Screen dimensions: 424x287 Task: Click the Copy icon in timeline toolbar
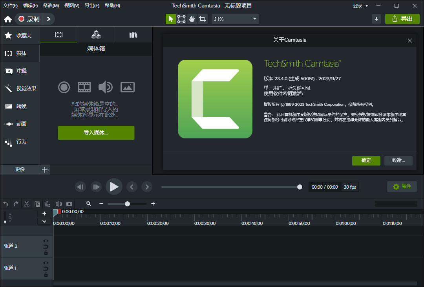coord(37,204)
